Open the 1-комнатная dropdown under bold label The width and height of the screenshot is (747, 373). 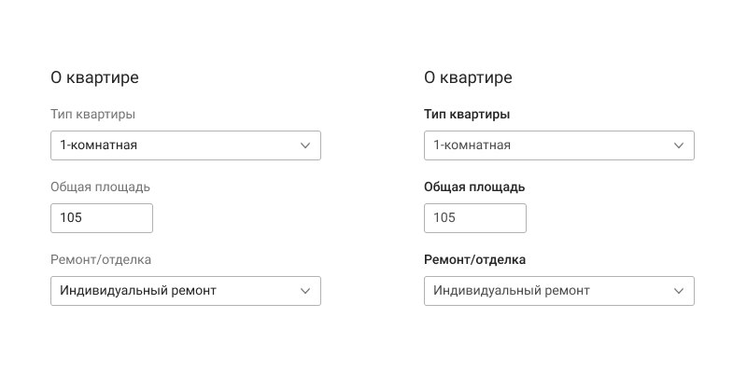pos(559,145)
